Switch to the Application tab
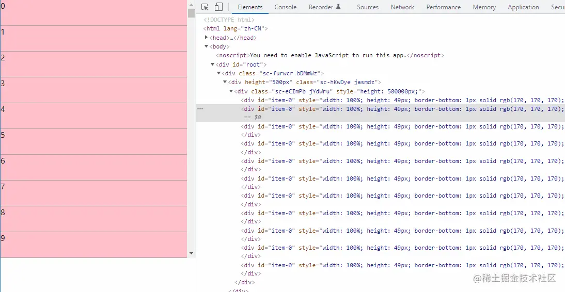 pos(523,7)
